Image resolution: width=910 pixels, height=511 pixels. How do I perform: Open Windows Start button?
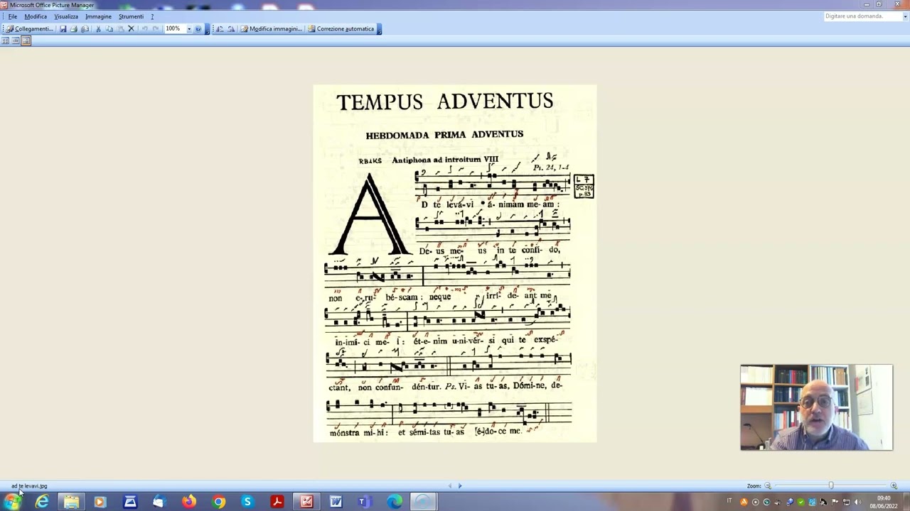coord(13,502)
